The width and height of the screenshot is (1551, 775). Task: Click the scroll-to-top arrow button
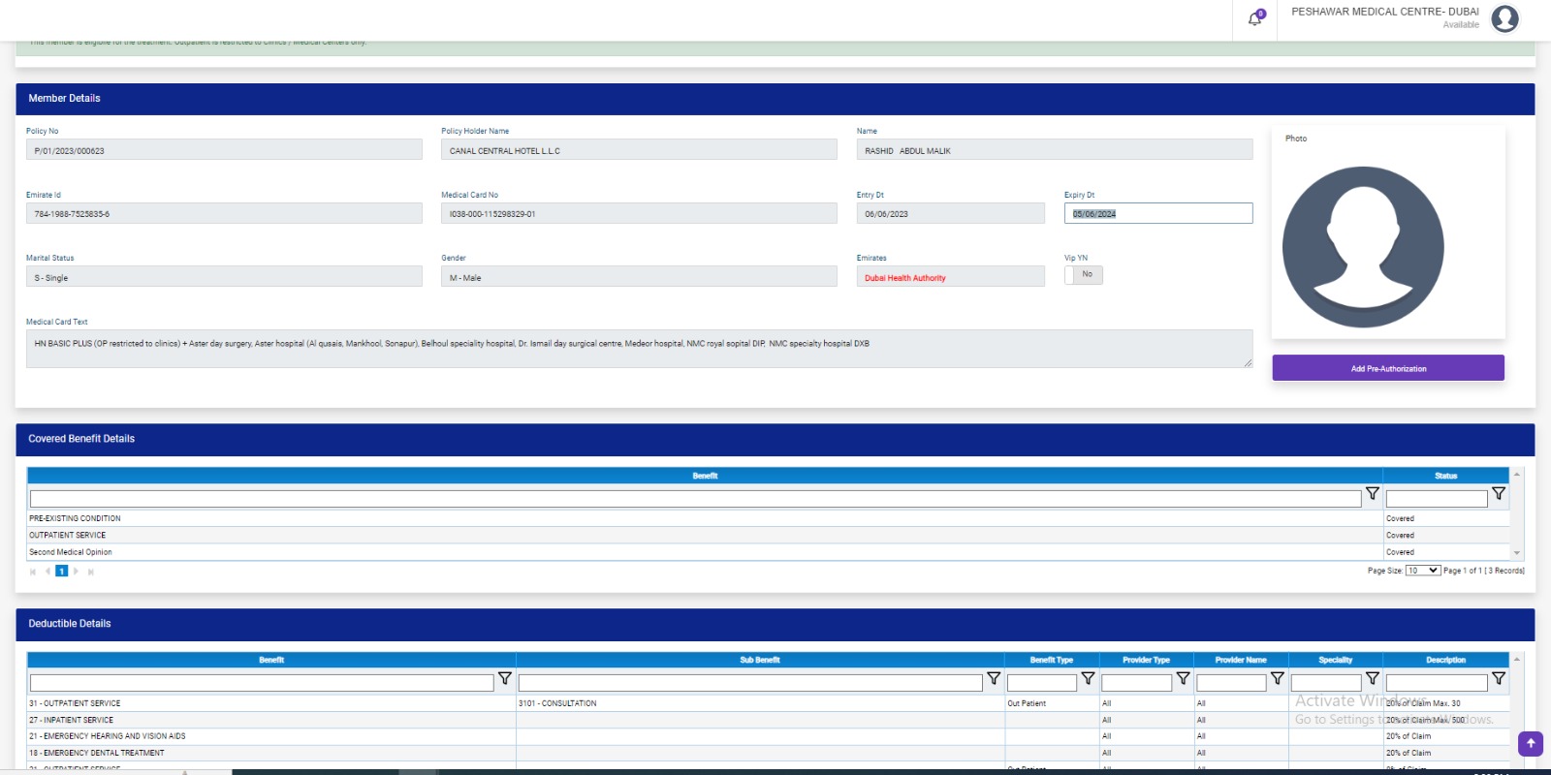[1530, 743]
